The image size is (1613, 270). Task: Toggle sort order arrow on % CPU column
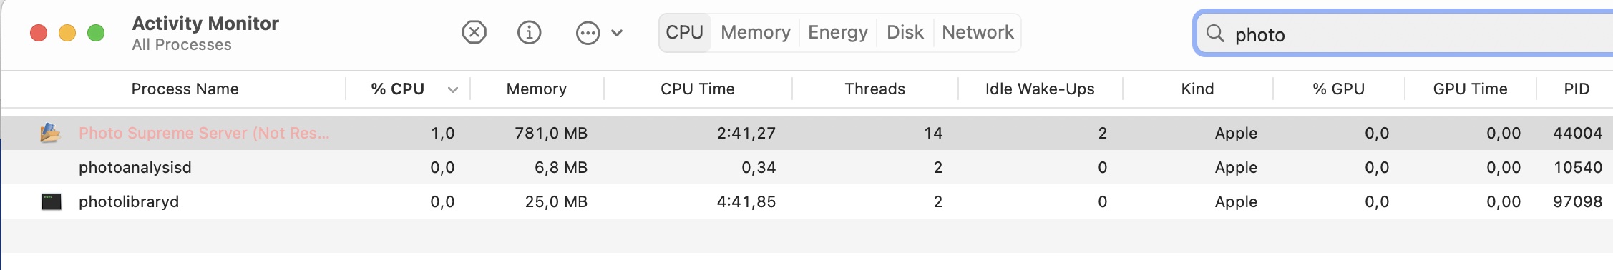point(452,89)
